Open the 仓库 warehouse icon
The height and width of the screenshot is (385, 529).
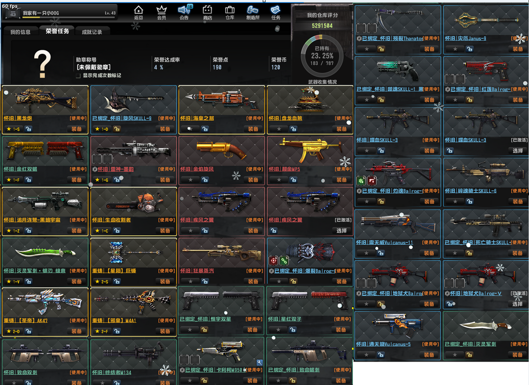[x=230, y=12]
